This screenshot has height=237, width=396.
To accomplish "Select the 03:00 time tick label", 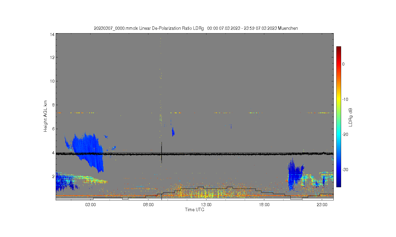I will (x=91, y=205).
